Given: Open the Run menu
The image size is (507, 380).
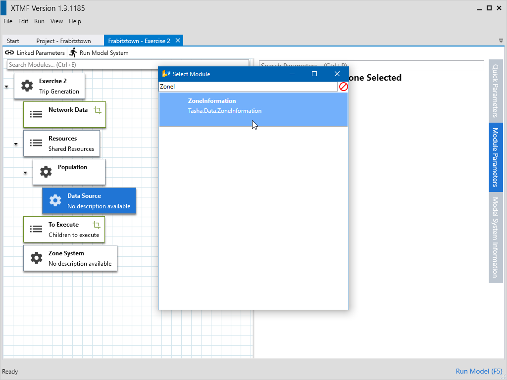Looking at the screenshot, I should (39, 21).
